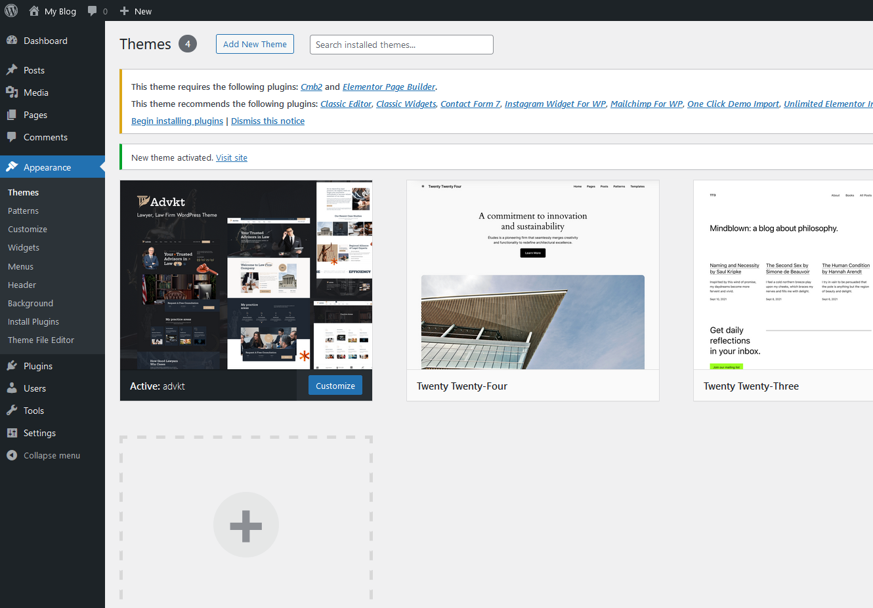Open the Settings sidebar item
The image size is (873, 608).
tap(39, 433)
